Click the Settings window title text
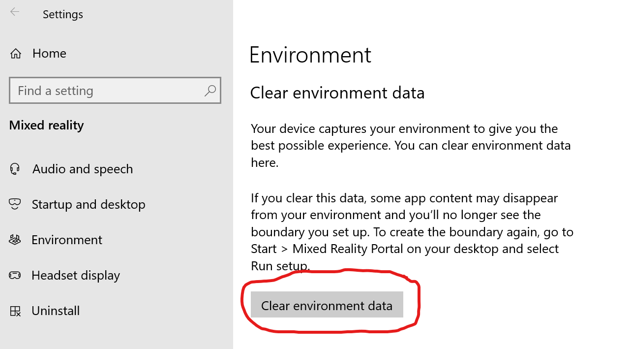This screenshot has height=349, width=630. point(63,15)
